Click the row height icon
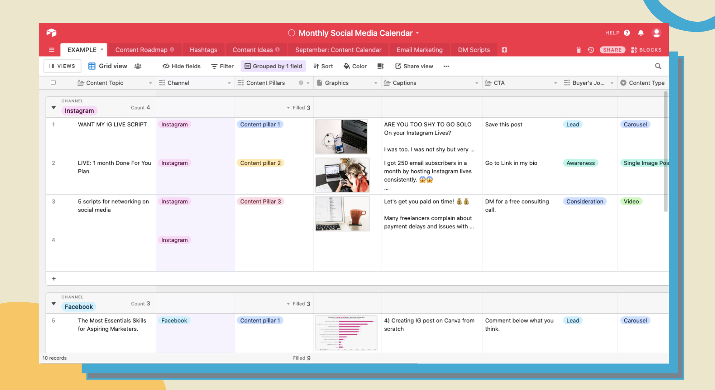715x390 pixels. 380,66
